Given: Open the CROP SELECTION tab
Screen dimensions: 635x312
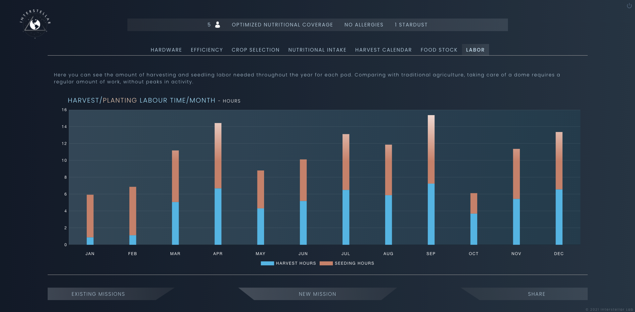Looking at the screenshot, I should tap(255, 50).
